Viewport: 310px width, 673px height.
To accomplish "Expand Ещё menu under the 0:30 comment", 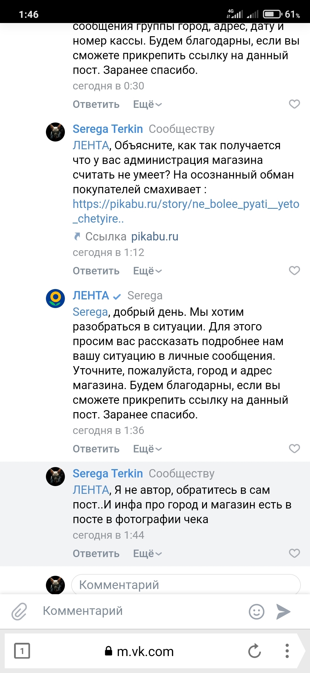I will (x=148, y=104).
